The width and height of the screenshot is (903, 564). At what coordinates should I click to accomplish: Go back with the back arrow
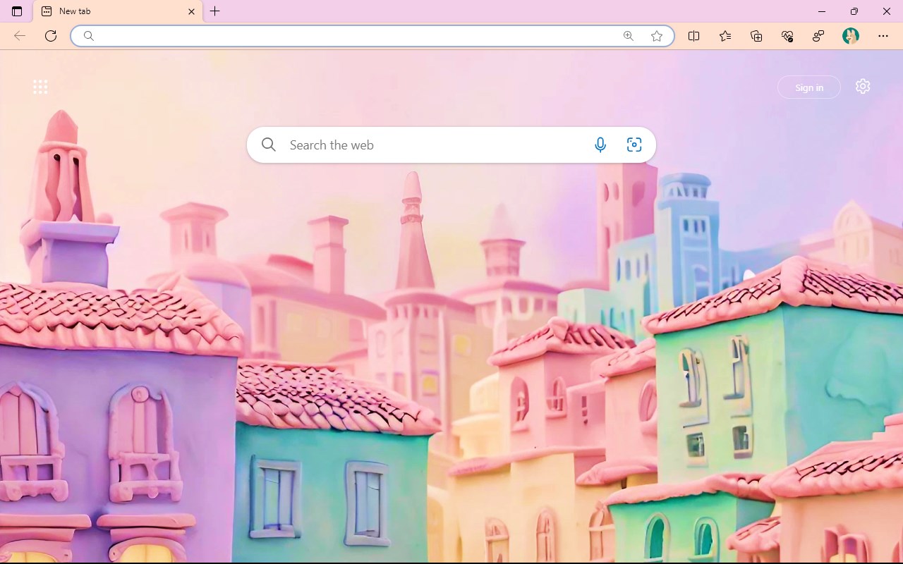click(x=20, y=36)
